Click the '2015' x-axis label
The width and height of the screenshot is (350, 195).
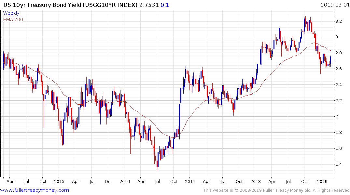(59, 182)
